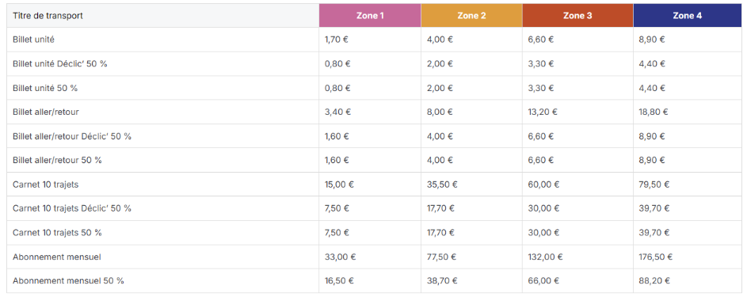Image resolution: width=747 pixels, height=297 pixels.
Task: Select the 18,80 € Zone 4 price
Action: 654,112
